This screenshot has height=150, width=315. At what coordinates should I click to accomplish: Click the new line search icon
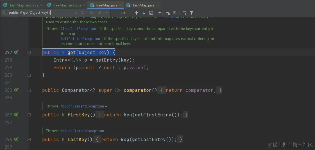point(82,13)
